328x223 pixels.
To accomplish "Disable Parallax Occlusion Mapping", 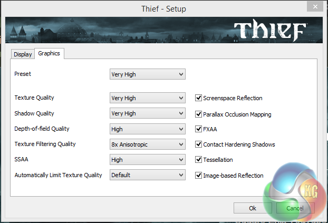I will pyautogui.click(x=198, y=114).
